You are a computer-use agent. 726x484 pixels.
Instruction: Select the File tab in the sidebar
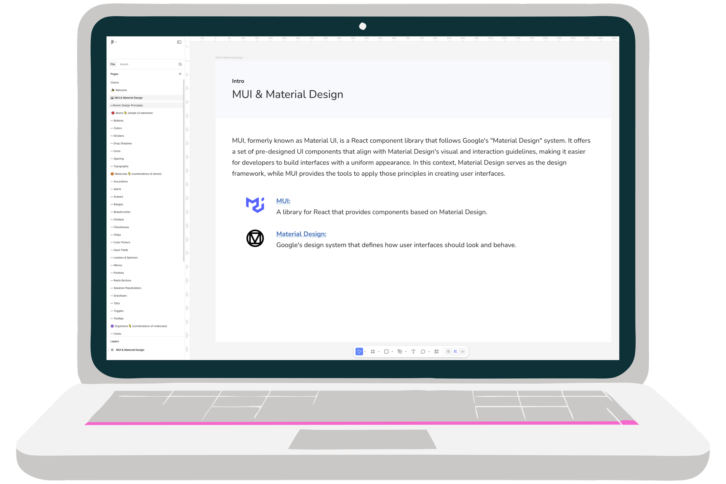[113, 64]
